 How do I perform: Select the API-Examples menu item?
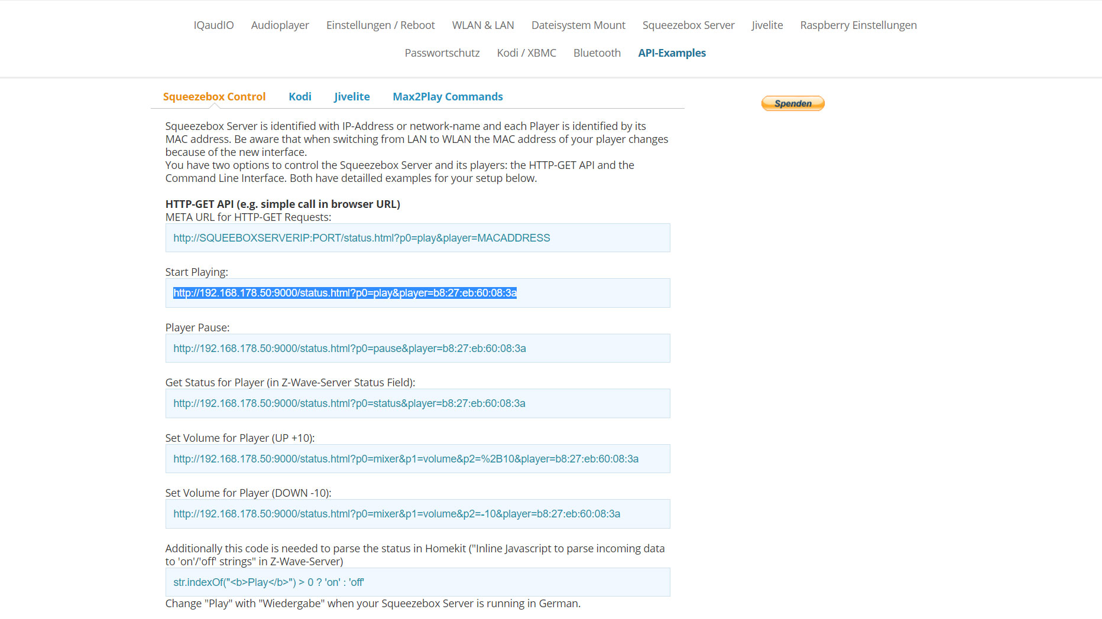(x=672, y=53)
